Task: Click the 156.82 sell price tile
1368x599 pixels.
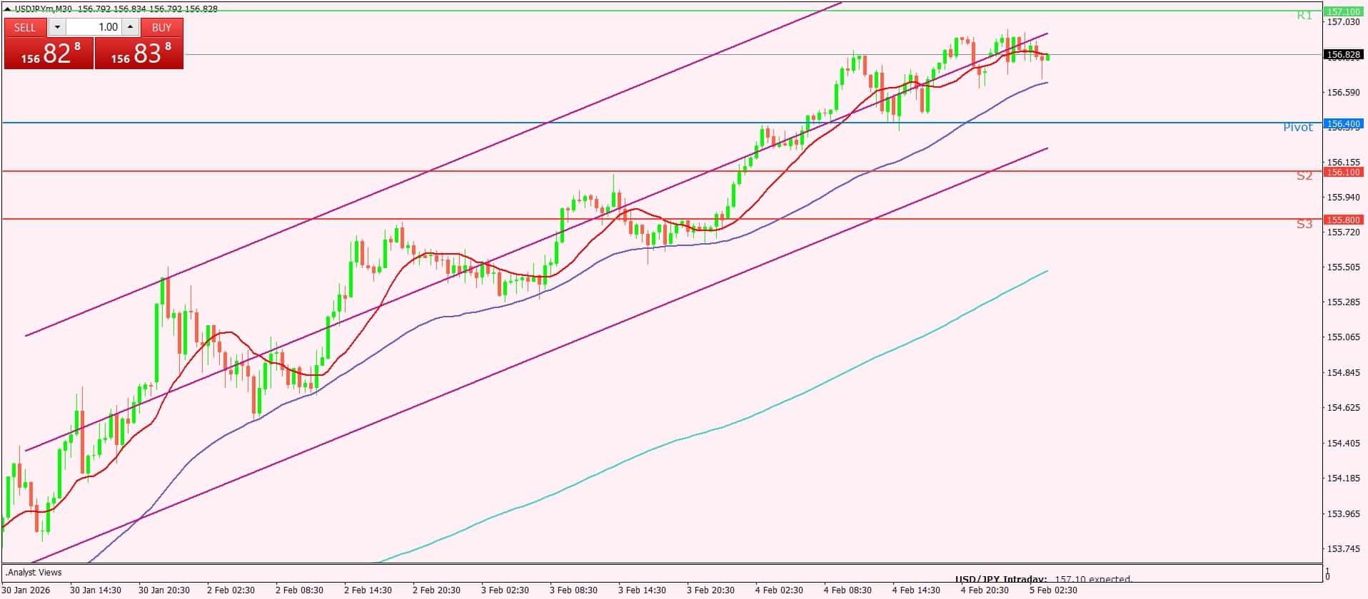Action: point(49,53)
